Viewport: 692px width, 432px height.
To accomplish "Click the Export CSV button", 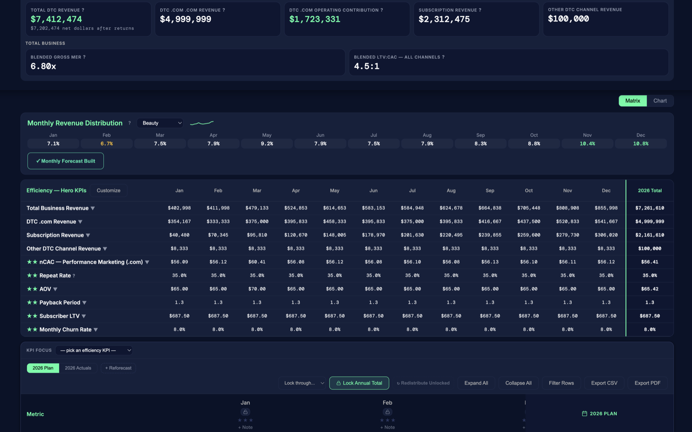I will click(604, 383).
